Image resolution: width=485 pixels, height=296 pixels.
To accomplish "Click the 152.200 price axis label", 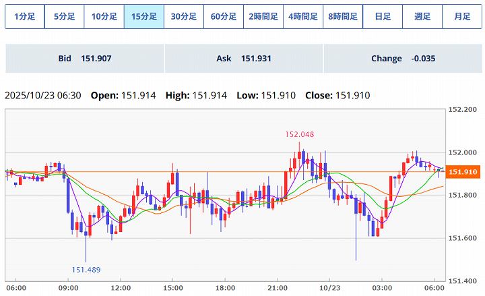I will tap(462, 109).
